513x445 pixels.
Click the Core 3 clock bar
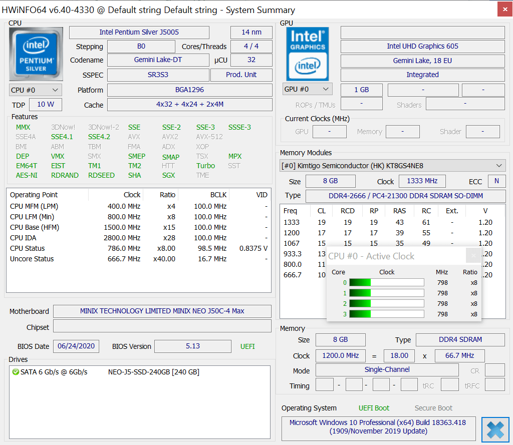(x=386, y=314)
